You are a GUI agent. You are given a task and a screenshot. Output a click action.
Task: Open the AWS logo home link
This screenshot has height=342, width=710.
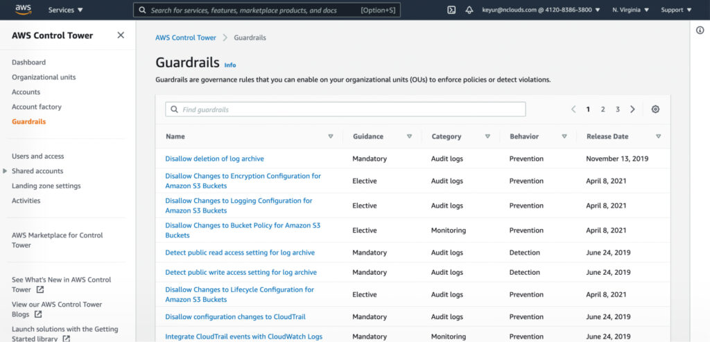(23, 10)
